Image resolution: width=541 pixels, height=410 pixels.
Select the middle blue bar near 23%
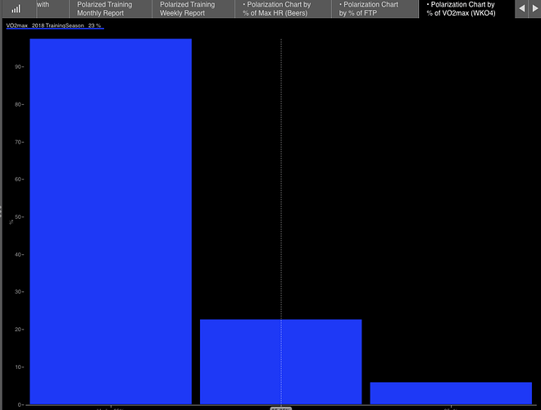pyautogui.click(x=281, y=362)
